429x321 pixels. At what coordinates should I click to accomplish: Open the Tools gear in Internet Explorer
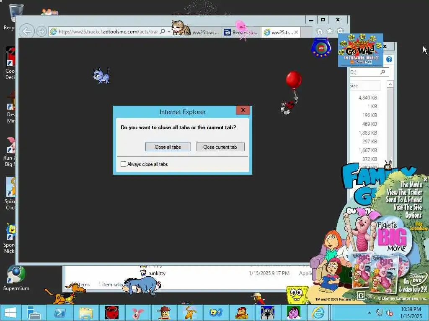[x=340, y=31]
